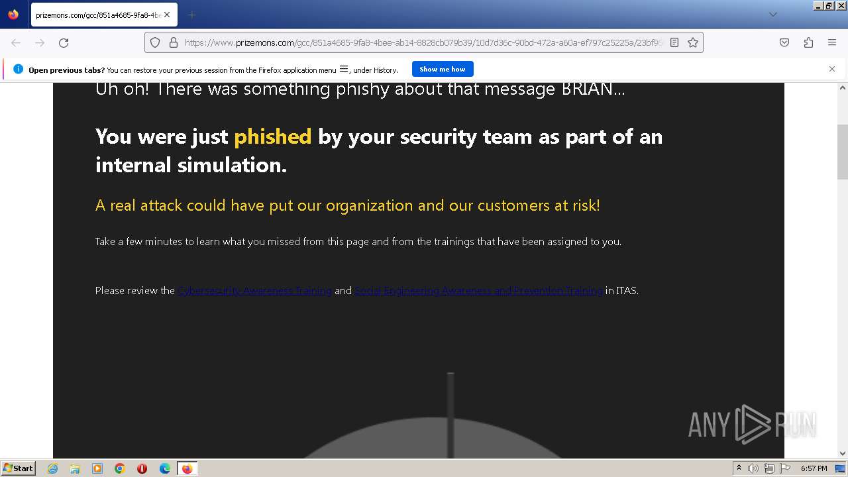Expand the list all tabs chevron
This screenshot has height=477, width=848.
(x=772, y=15)
